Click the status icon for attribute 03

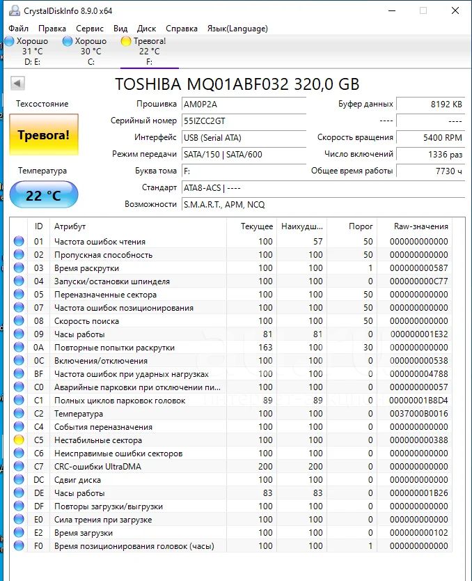click(19, 268)
